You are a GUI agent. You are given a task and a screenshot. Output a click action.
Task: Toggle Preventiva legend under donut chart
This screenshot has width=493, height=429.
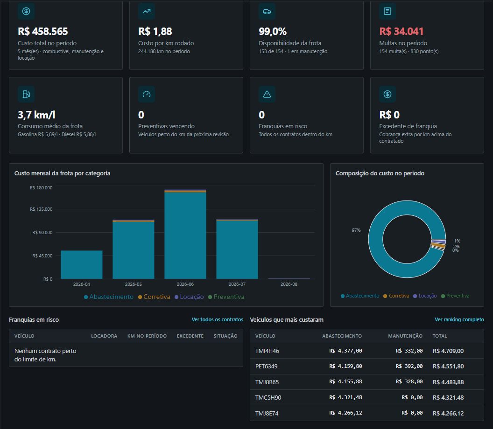[455, 296]
